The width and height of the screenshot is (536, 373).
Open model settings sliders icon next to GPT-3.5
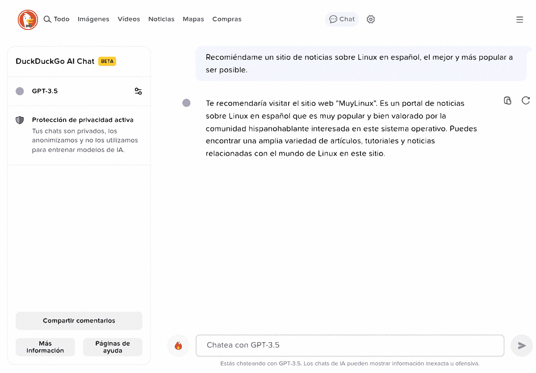click(138, 91)
